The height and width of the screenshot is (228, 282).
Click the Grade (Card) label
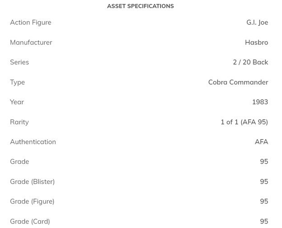click(x=30, y=221)
